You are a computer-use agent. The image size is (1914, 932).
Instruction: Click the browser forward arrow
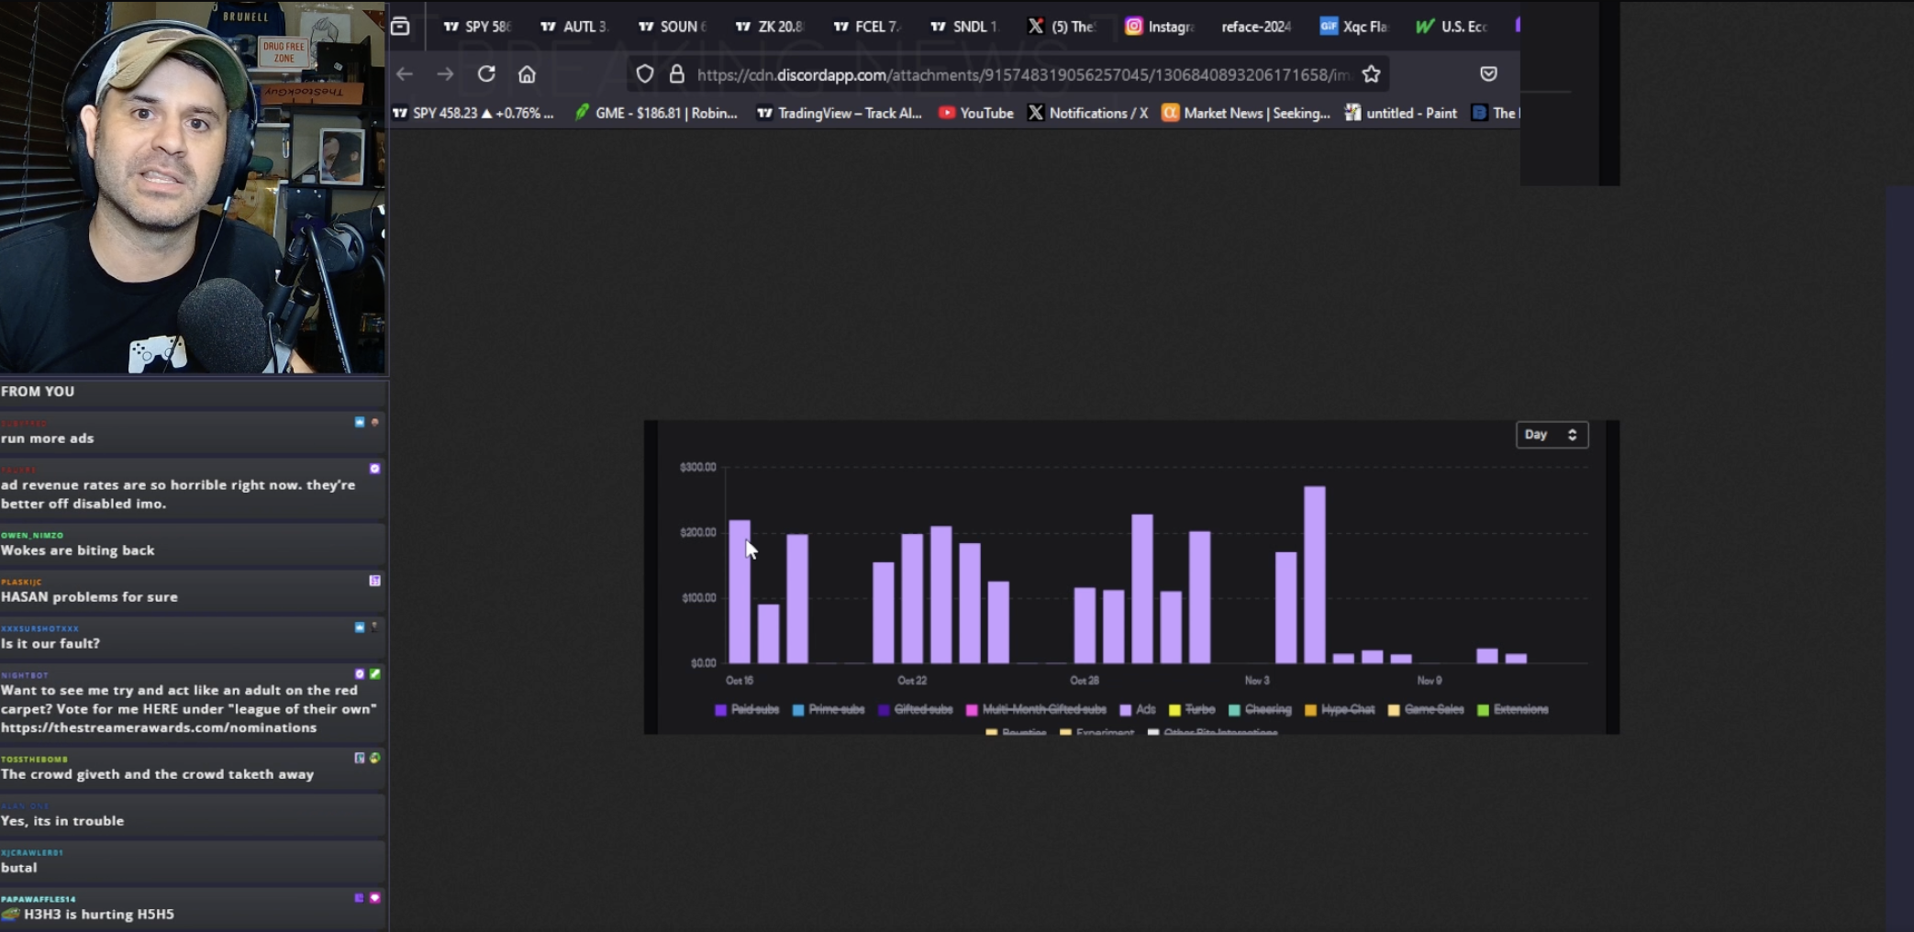click(445, 74)
